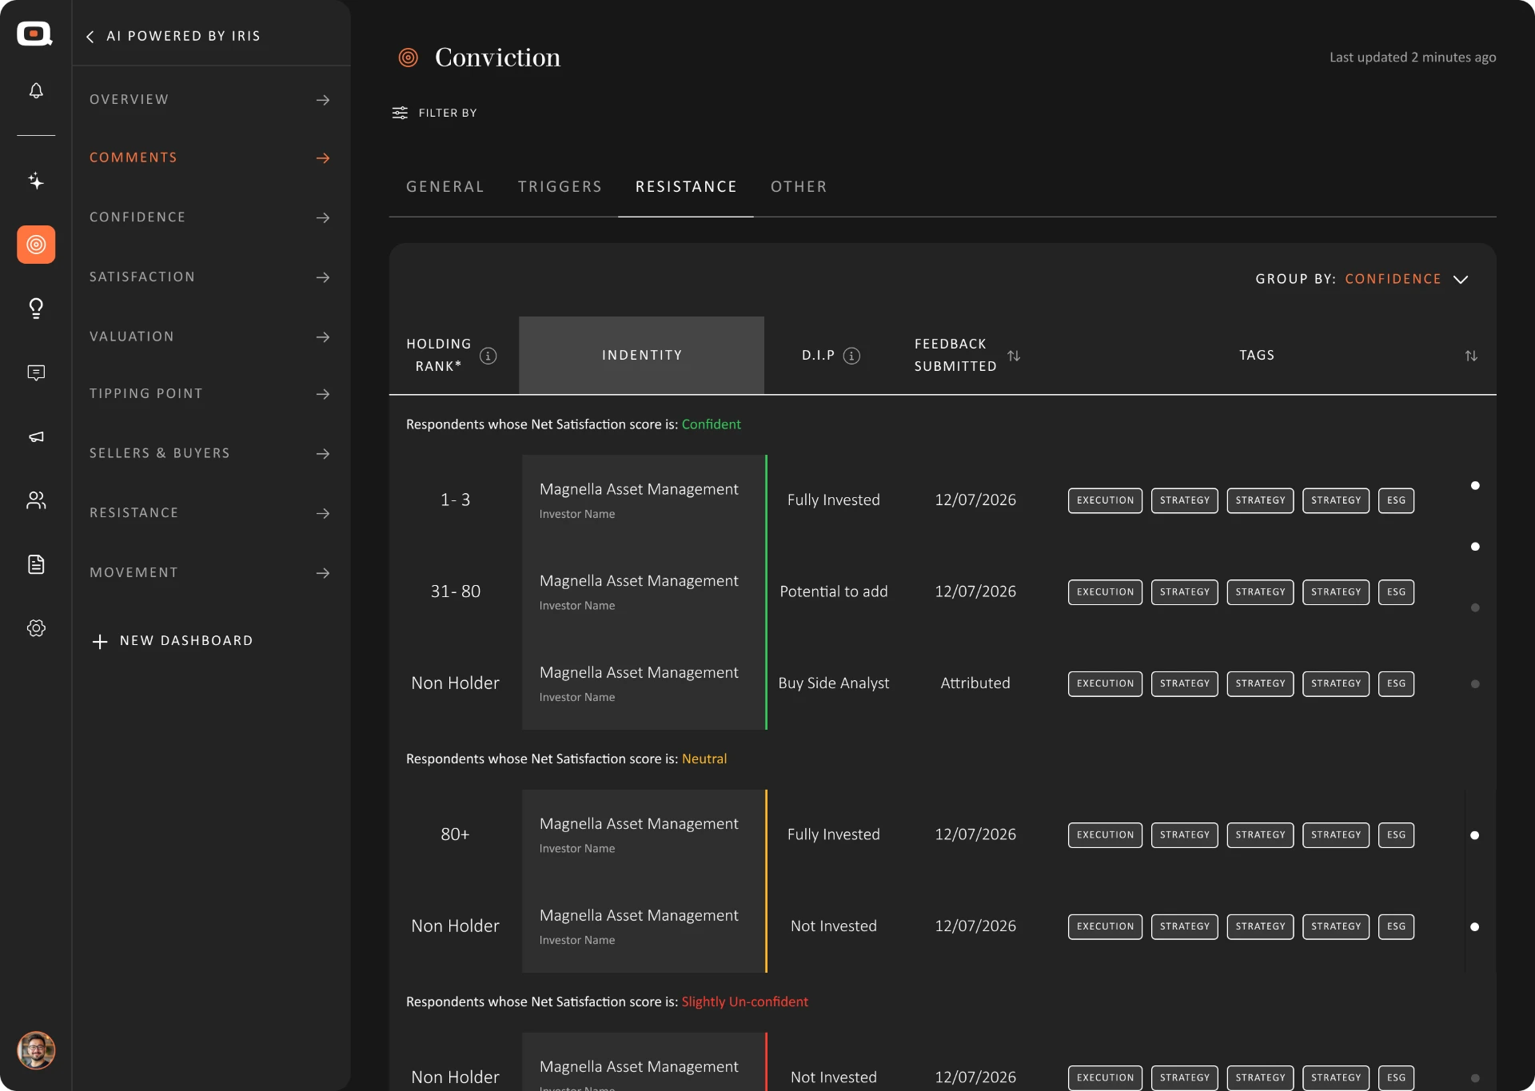Toggle grey dot on Buy Side Analyst row
Image resolution: width=1535 pixels, height=1091 pixels.
pos(1475,684)
